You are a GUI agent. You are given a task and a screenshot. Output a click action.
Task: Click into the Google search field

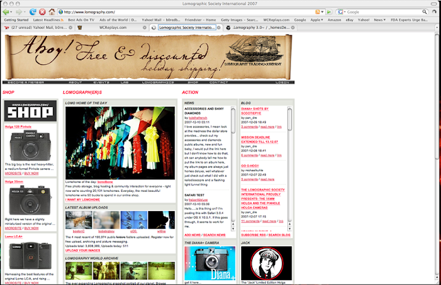point(384,12)
